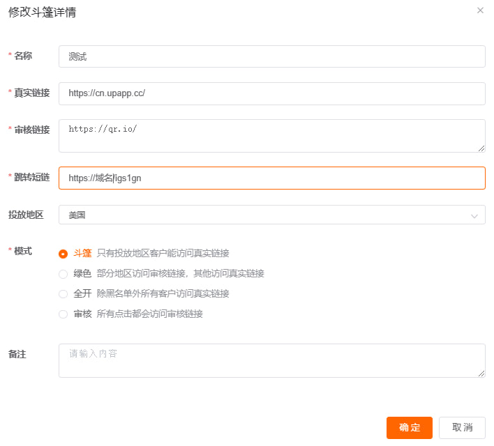The image size is (494, 446).
Task: Select the 绿色 mode radio button
Action: [x=63, y=274]
